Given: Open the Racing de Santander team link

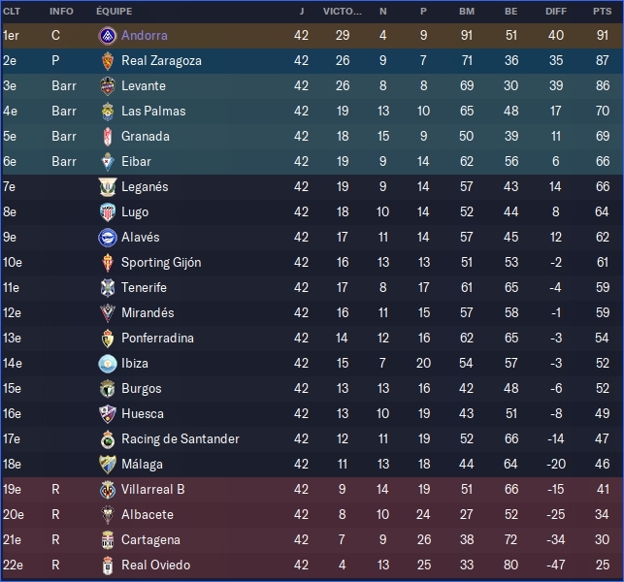Looking at the screenshot, I should coord(180,439).
